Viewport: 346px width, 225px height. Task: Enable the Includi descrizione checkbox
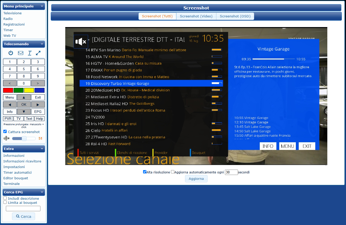click(5, 198)
